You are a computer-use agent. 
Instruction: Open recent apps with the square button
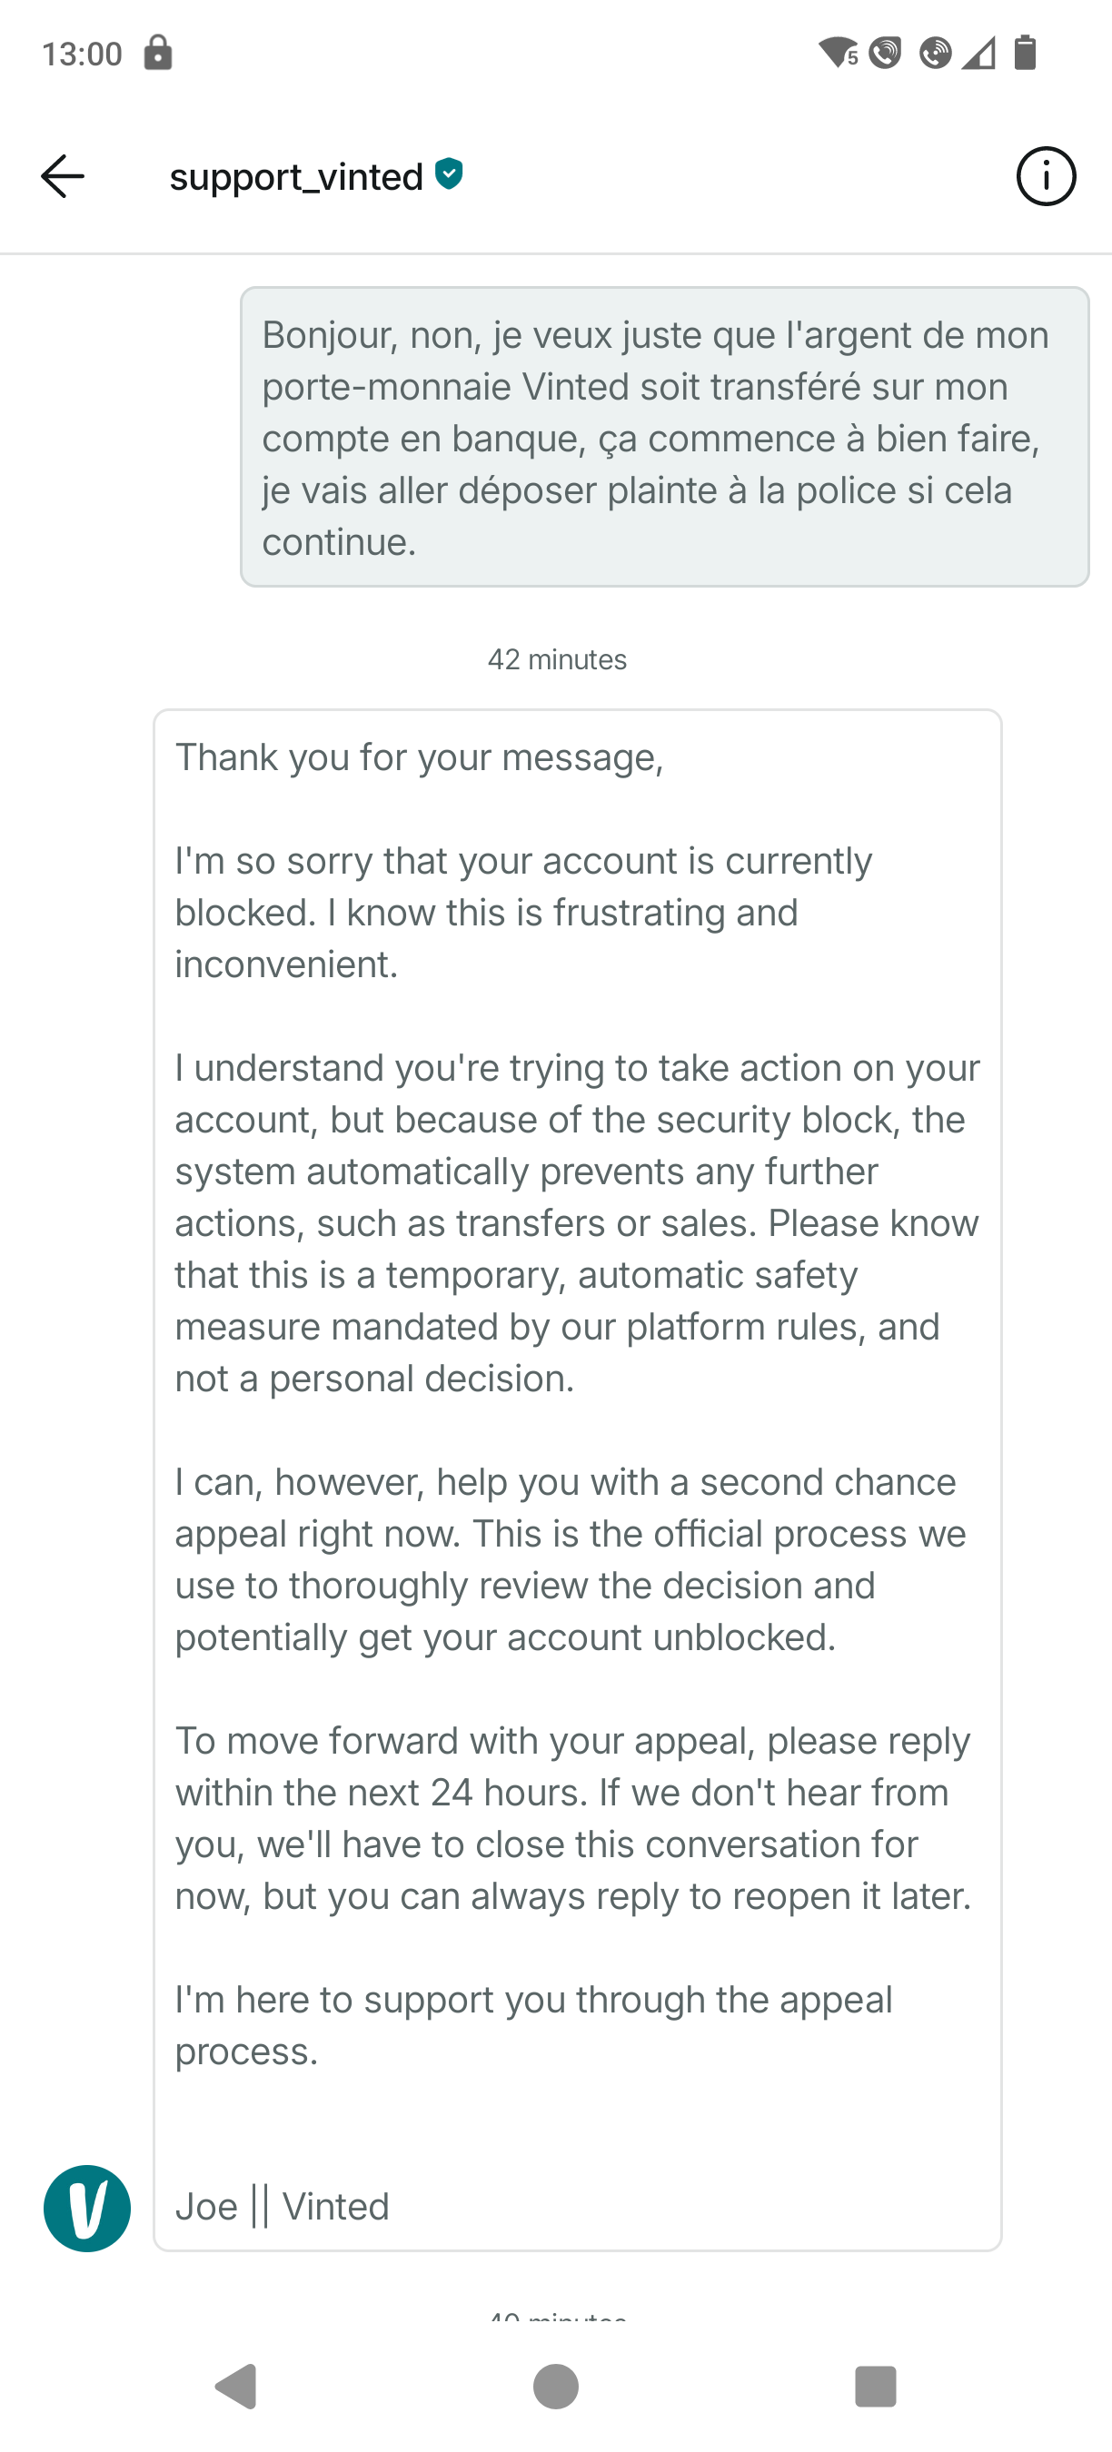click(875, 2386)
